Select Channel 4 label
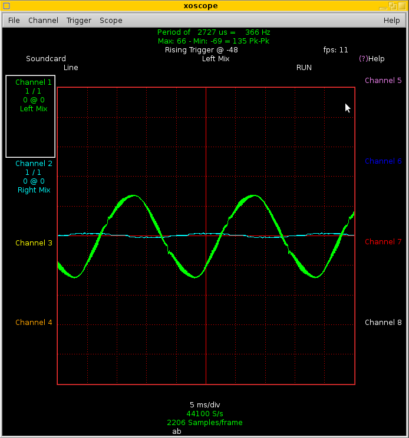This screenshot has width=409, height=438. pos(34,323)
